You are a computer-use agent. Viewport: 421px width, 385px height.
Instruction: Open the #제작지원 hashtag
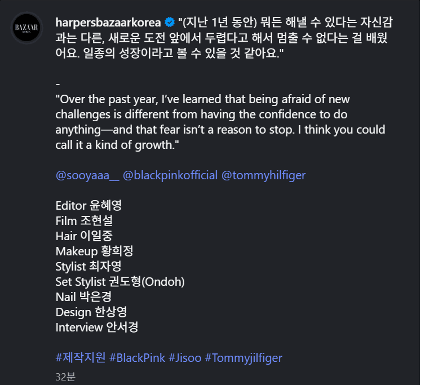80,358
